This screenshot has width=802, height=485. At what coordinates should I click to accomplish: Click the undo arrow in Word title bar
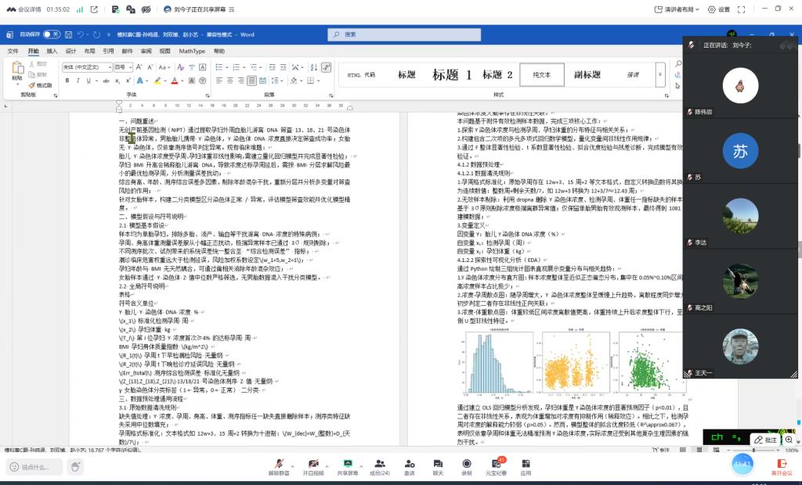pyautogui.click(x=81, y=34)
